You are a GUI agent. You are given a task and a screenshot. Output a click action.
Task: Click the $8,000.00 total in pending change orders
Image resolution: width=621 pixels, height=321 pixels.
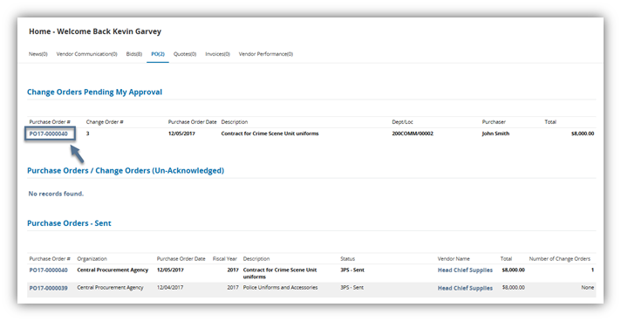[583, 133]
